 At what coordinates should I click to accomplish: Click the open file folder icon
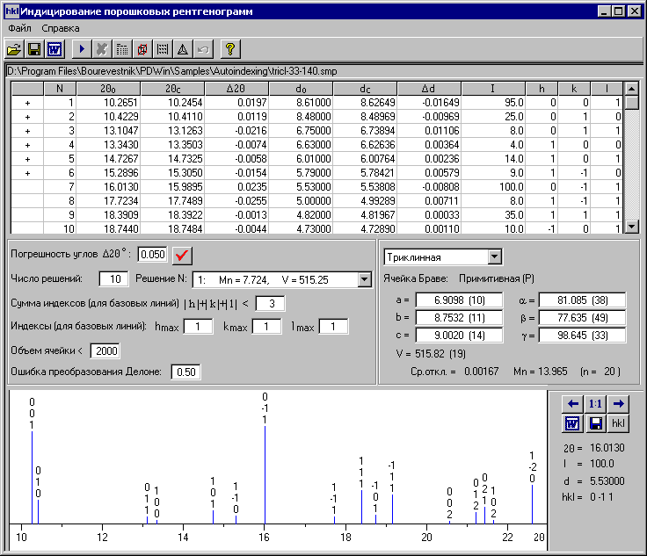click(x=15, y=49)
